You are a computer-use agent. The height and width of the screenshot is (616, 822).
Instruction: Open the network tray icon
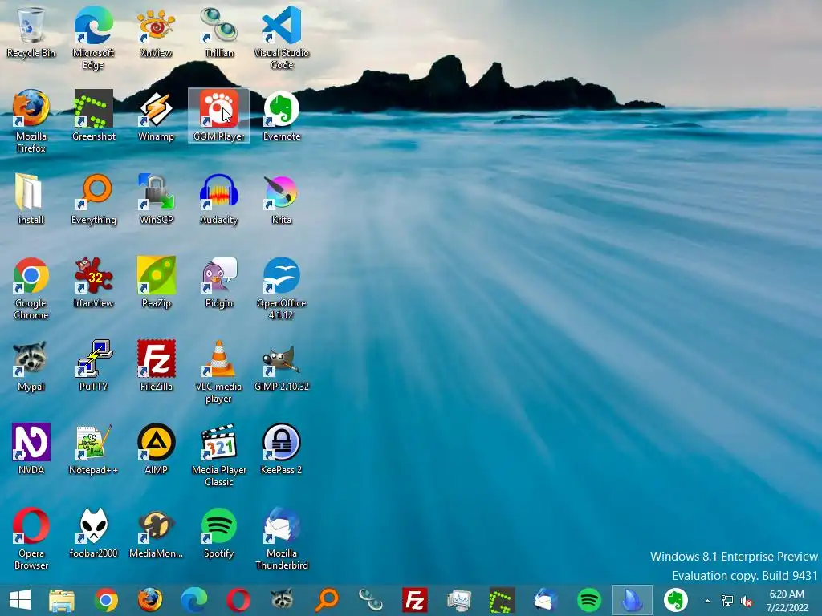(x=727, y=601)
